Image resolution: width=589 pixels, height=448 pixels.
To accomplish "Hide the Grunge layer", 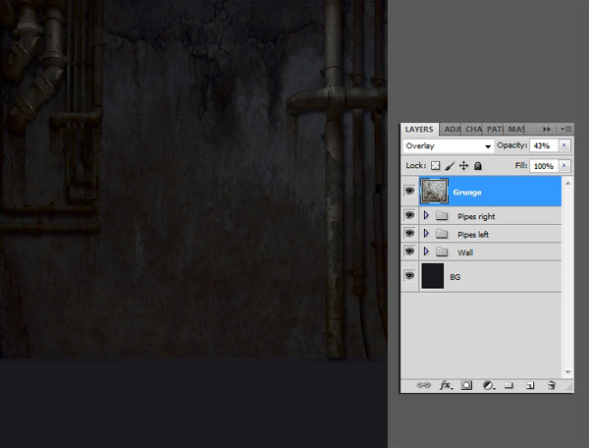I will point(409,192).
